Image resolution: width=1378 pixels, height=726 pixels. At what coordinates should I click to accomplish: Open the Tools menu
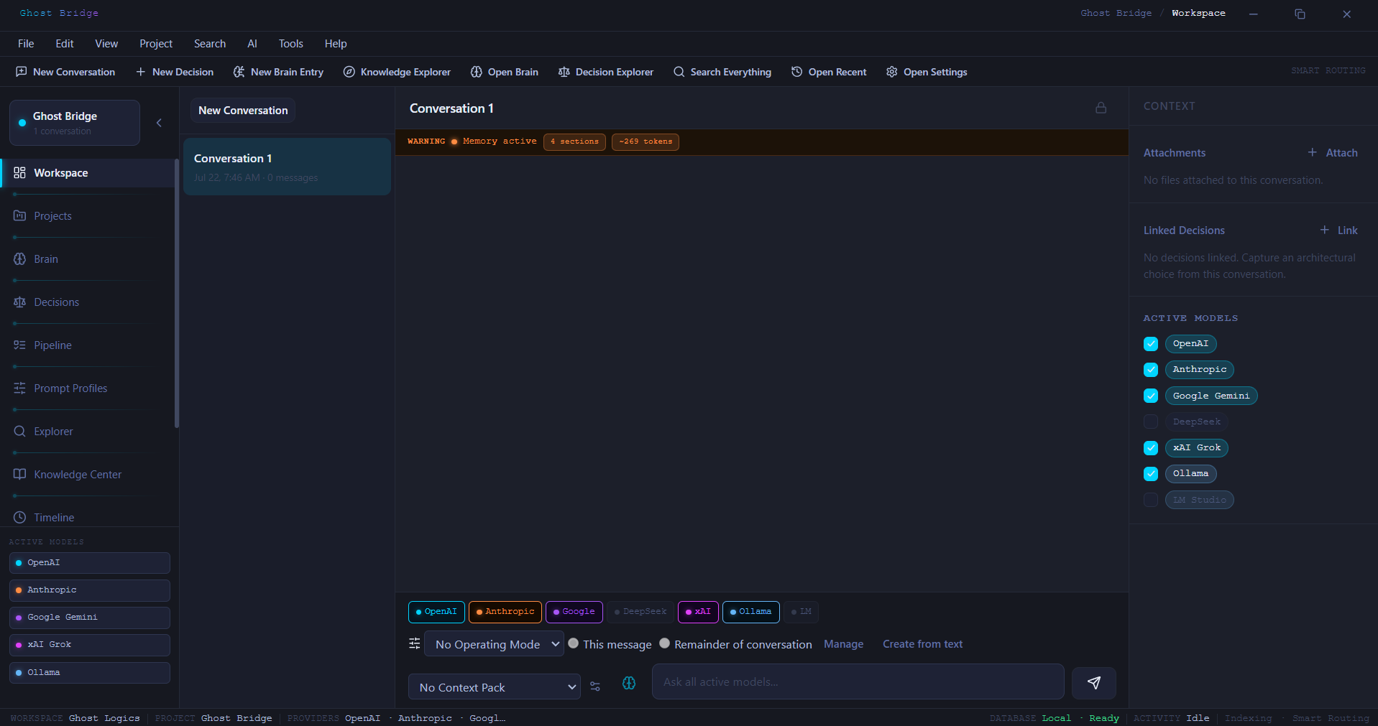pyautogui.click(x=291, y=44)
